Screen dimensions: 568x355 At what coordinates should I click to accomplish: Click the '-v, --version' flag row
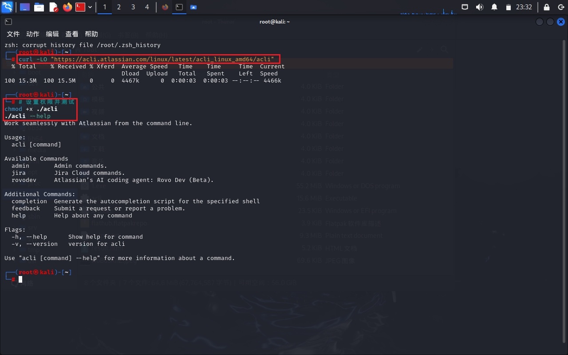coord(68,244)
